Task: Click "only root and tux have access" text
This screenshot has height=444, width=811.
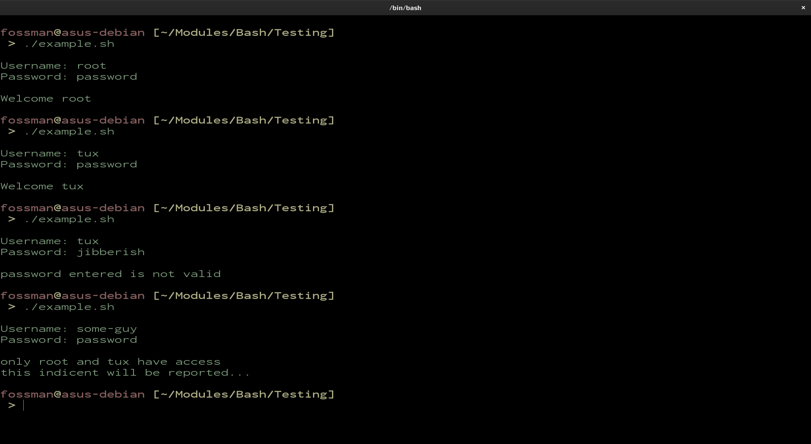Action: point(110,362)
